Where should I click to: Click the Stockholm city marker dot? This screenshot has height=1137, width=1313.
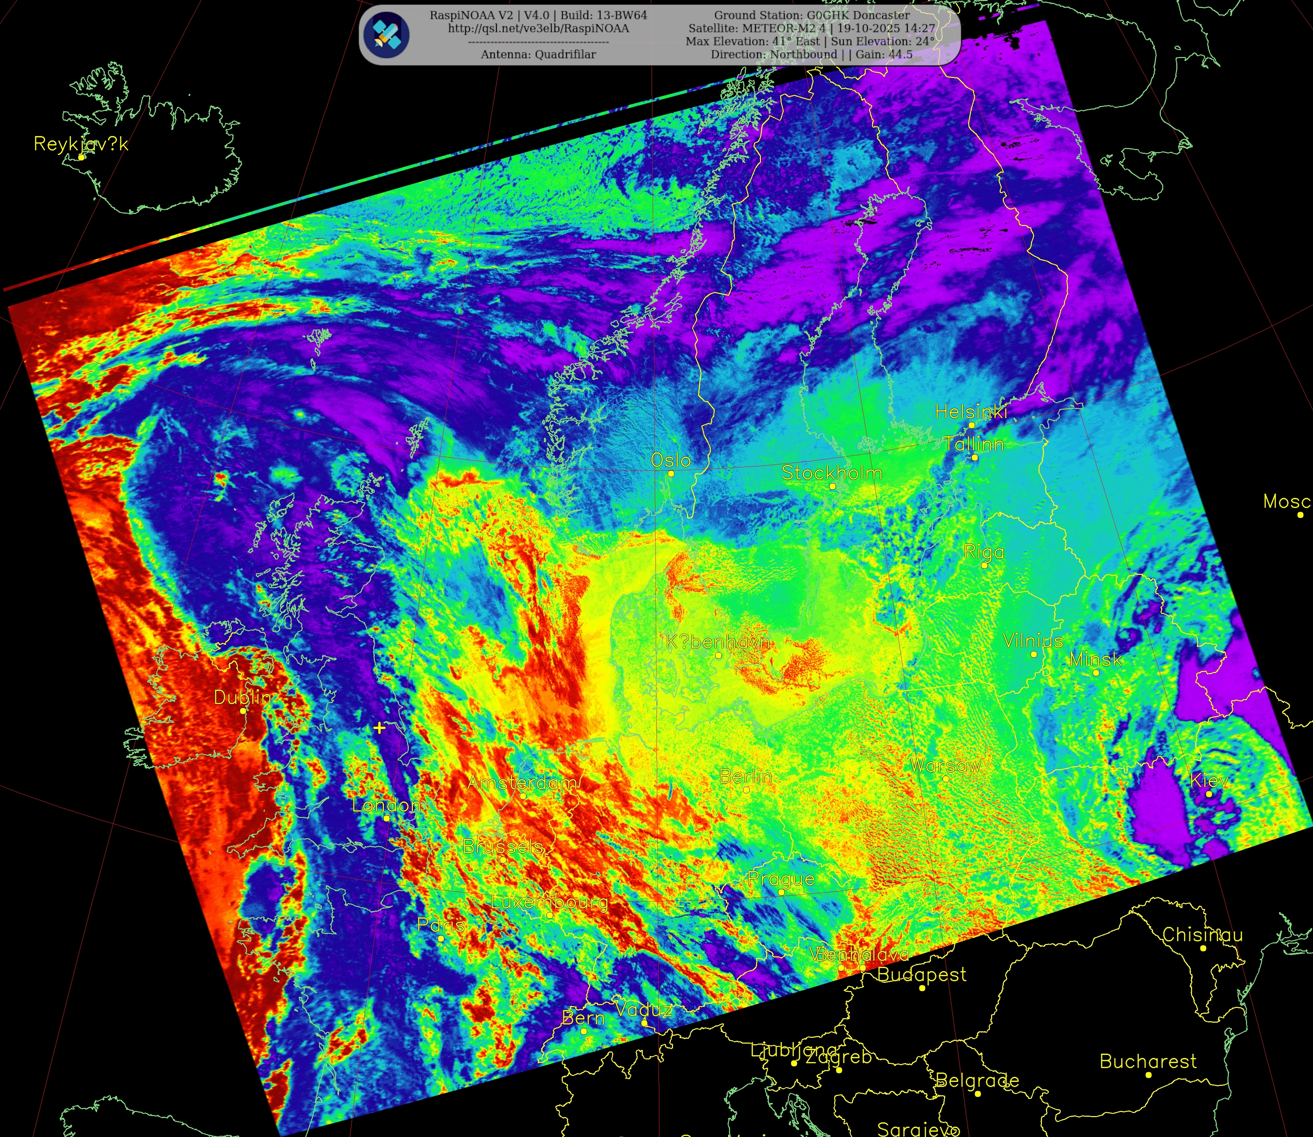(833, 487)
